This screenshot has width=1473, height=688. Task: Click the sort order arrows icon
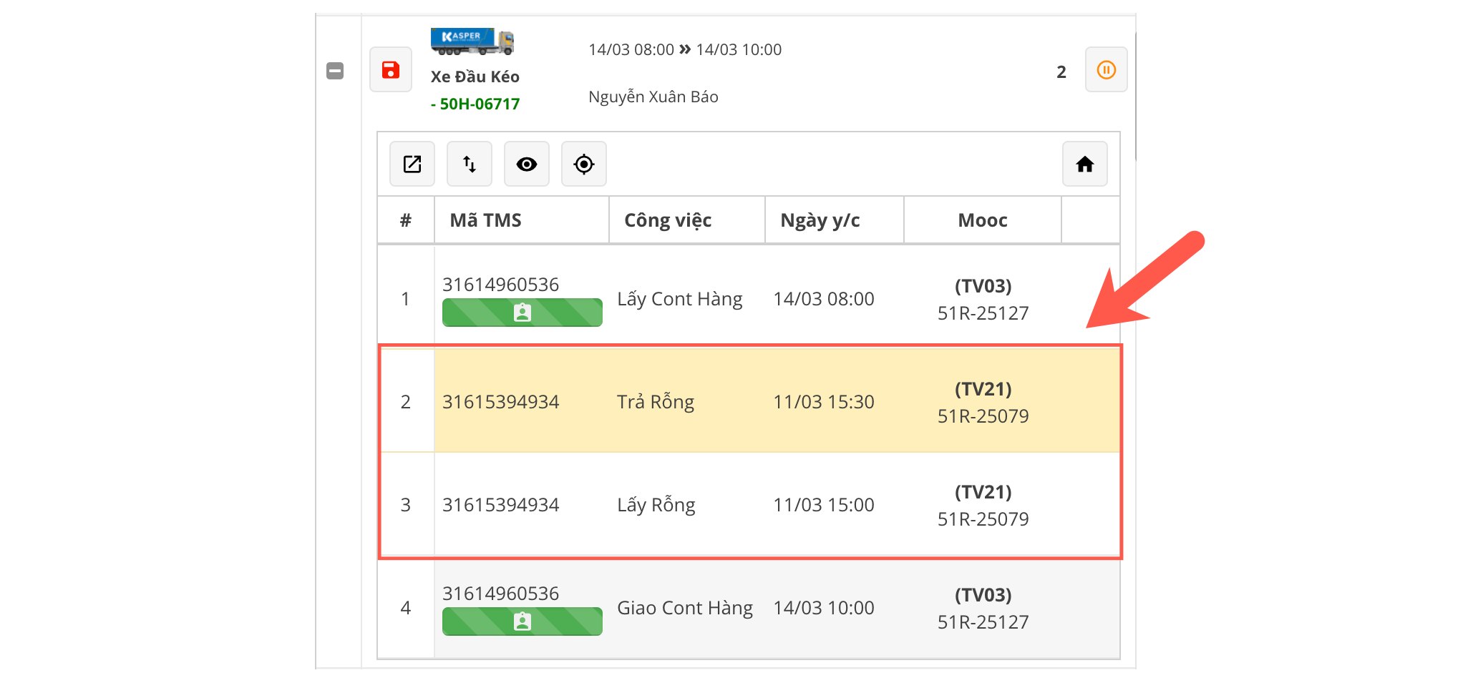(x=470, y=164)
